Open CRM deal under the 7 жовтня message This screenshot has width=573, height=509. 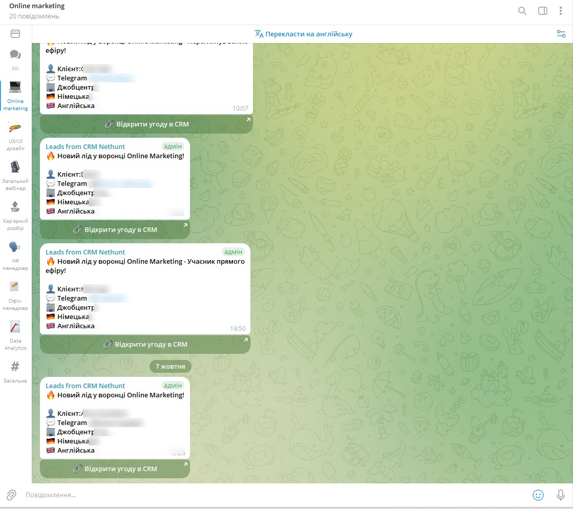point(115,469)
